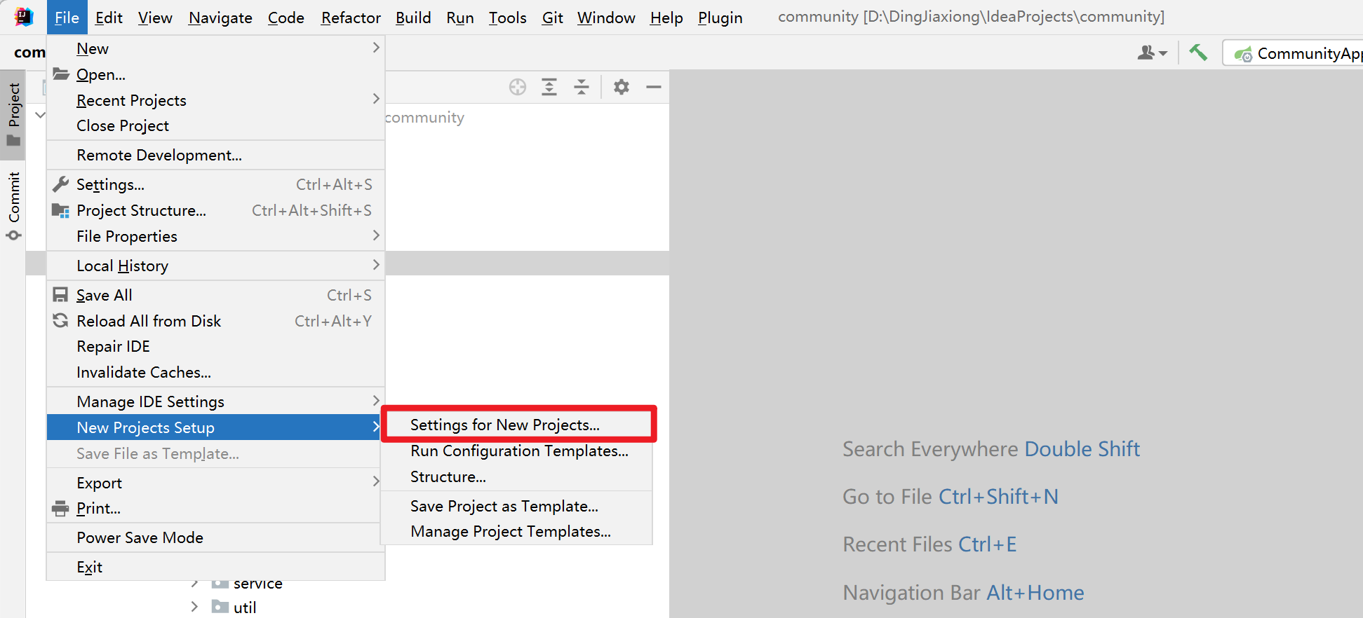
Task: Choose Settings for New Projects...
Action: click(x=518, y=425)
